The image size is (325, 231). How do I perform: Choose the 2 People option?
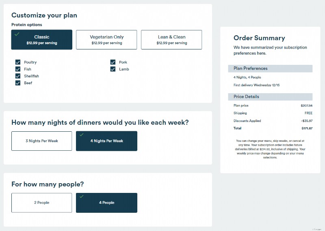[x=42, y=203]
